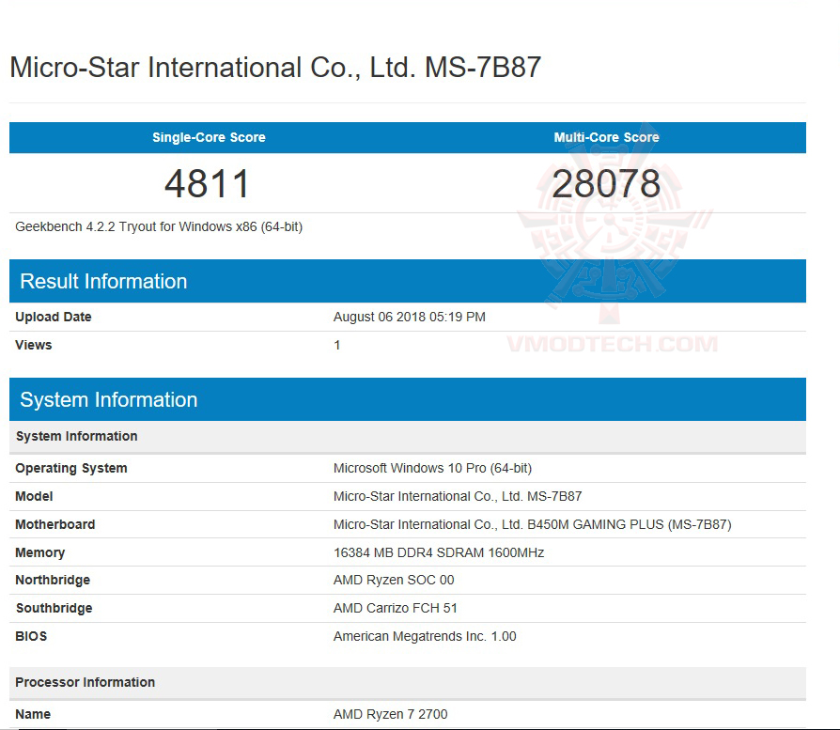Click the AMD Ryzen 7 2700 processor name

point(391,714)
